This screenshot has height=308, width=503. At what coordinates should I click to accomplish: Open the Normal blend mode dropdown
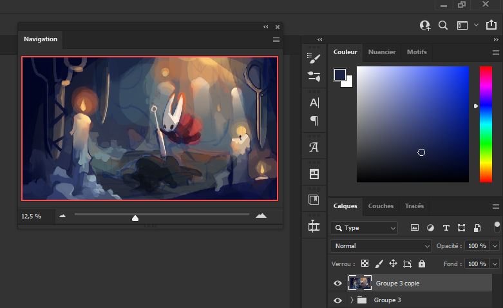point(381,245)
